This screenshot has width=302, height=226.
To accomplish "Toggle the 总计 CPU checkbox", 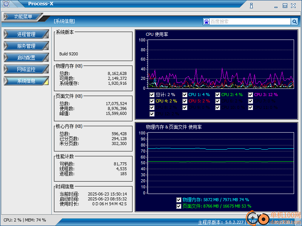I will [152, 95].
